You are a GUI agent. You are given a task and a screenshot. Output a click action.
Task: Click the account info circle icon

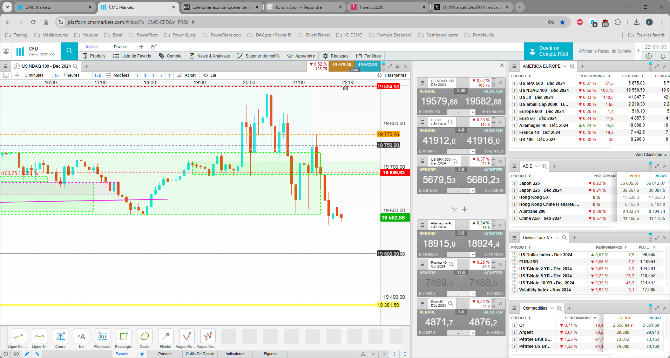click(x=649, y=56)
